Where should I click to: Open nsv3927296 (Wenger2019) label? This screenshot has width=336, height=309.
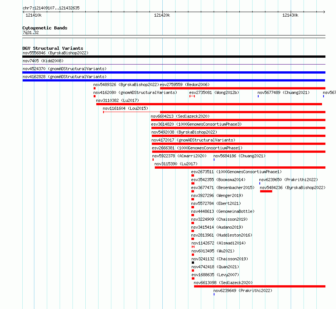(x=217, y=195)
